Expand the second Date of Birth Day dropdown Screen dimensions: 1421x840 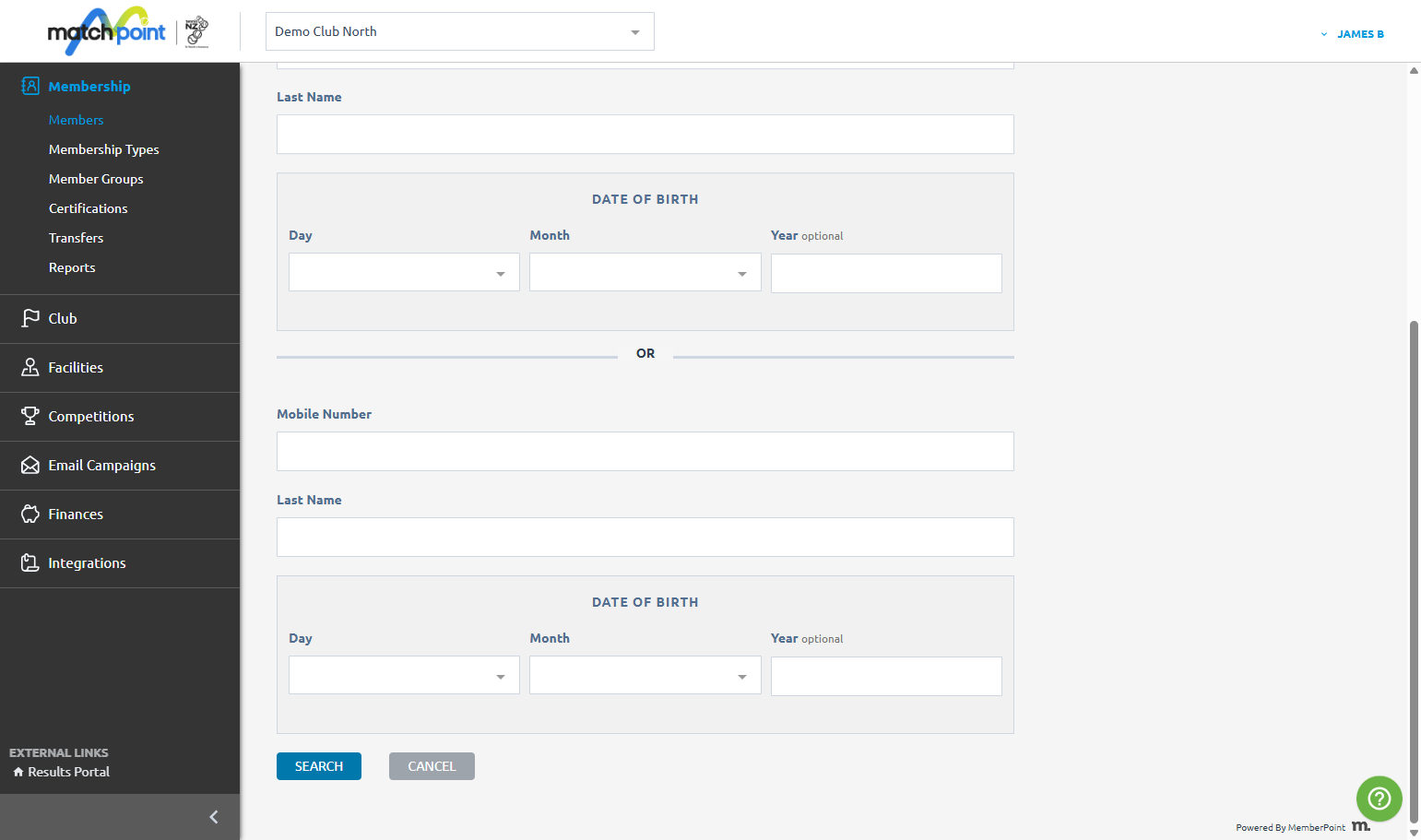[404, 676]
